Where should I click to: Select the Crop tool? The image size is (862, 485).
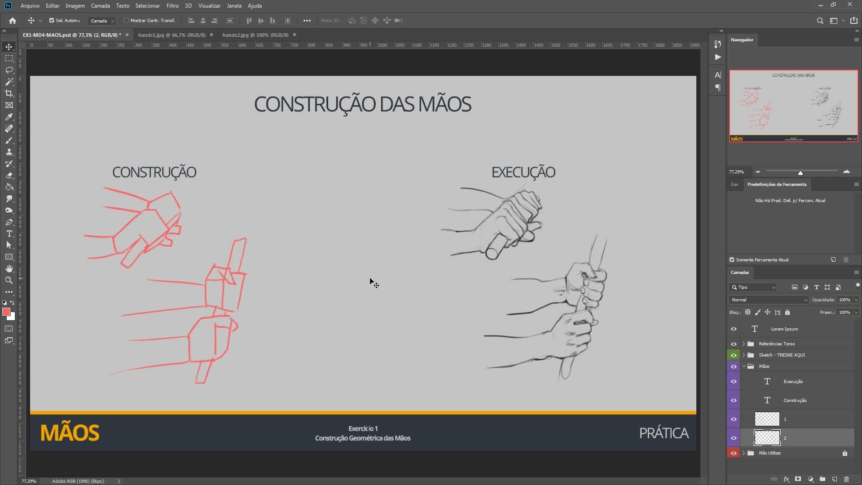pyautogui.click(x=9, y=93)
